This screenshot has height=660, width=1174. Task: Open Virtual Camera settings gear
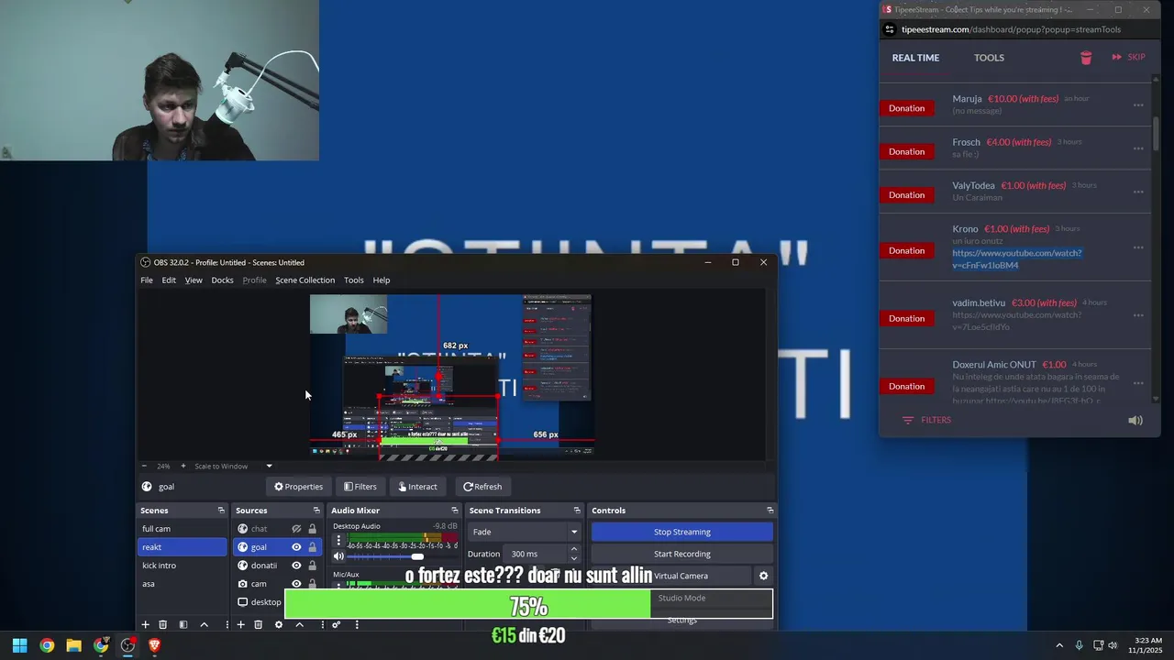point(763,576)
